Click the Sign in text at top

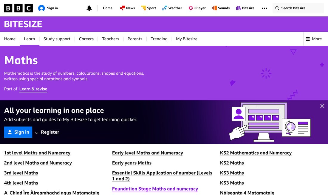pyautogui.click(x=52, y=8)
